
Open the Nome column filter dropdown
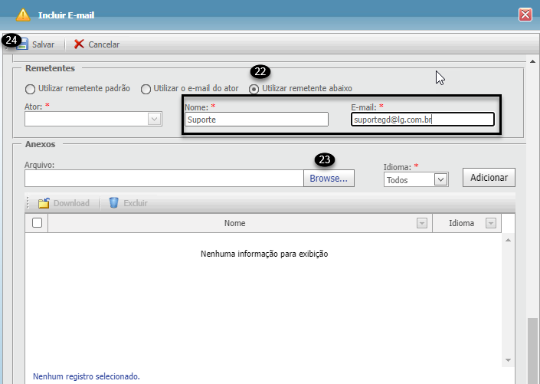tap(422, 223)
